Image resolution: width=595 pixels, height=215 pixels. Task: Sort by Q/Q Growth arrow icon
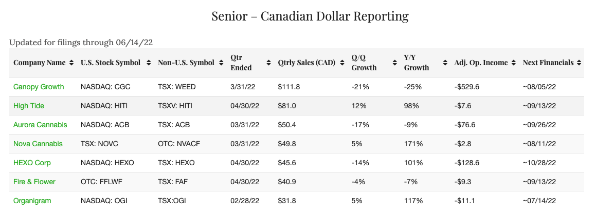[x=394, y=63]
